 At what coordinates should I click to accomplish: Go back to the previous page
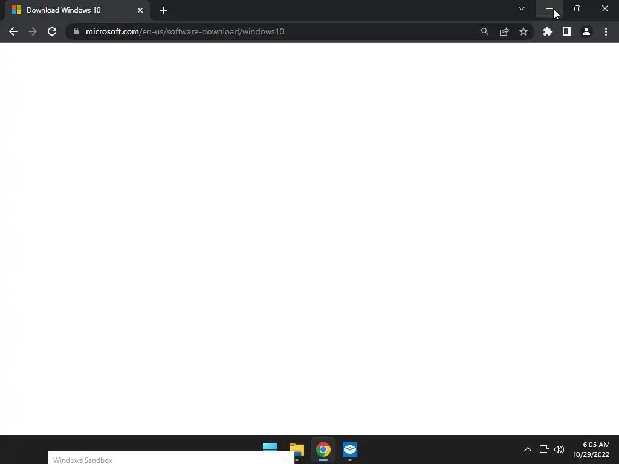click(13, 31)
